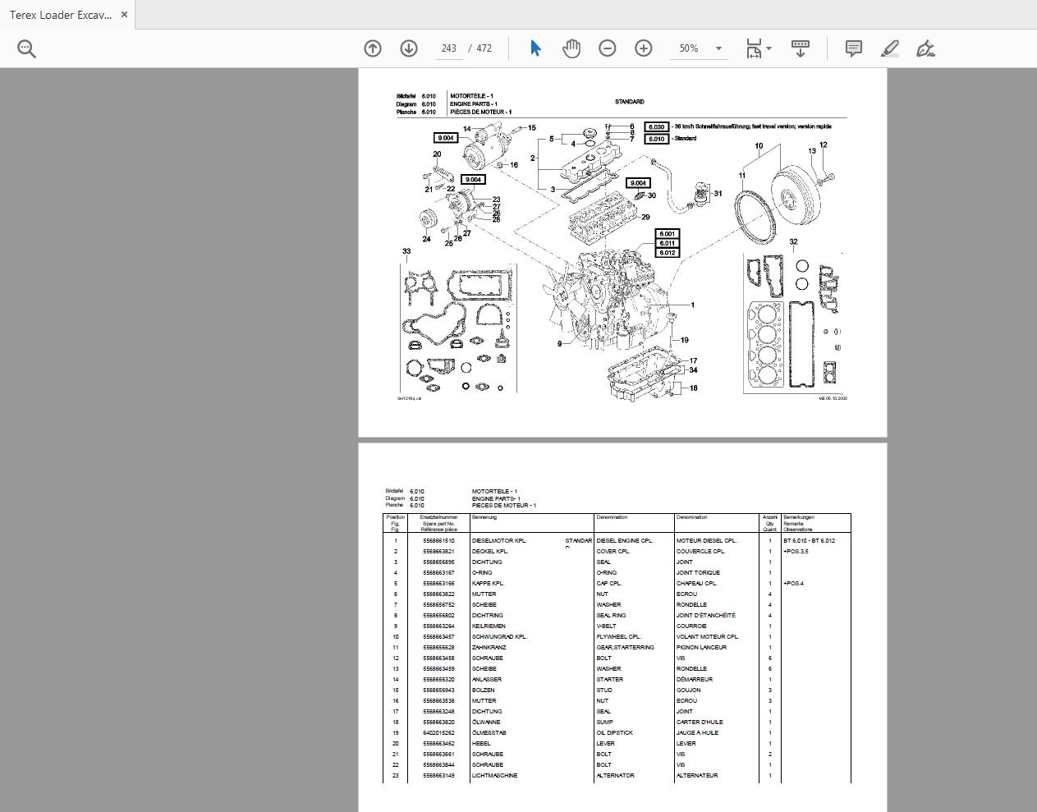Activate the Hand panning tool
This screenshot has height=812, width=1037.
click(571, 48)
